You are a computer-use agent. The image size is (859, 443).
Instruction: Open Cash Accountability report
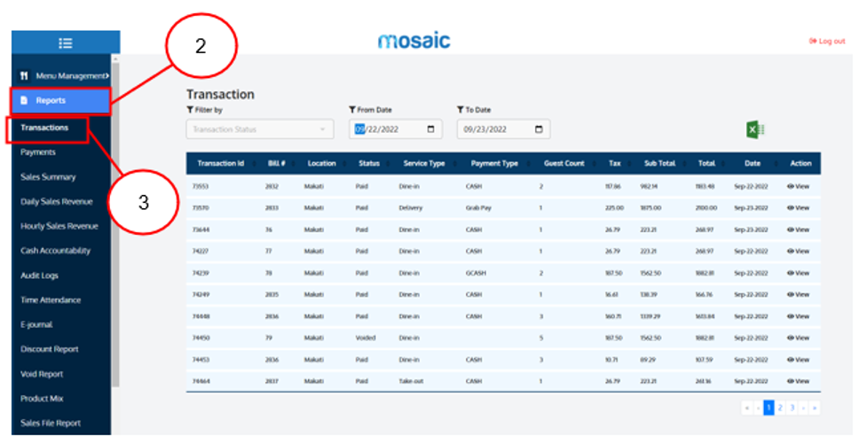click(55, 251)
